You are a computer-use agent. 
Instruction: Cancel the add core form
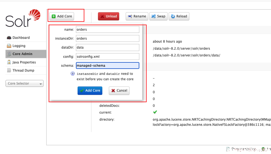119,91
